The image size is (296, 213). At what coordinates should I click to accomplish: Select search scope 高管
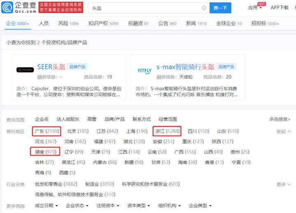[x=92, y=119]
